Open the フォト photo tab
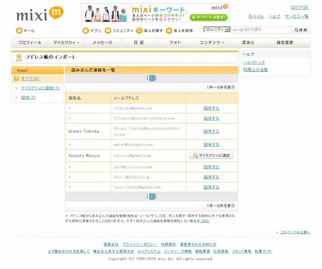This screenshot has height=269, width=322. coord(175,43)
